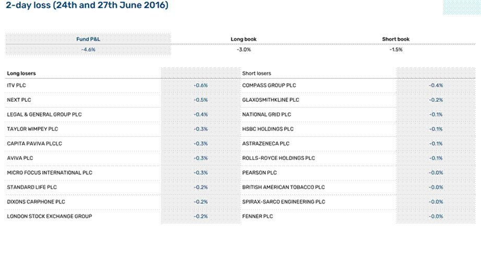Select Spirax-Sarco's -0.0% value
481x260 pixels.
click(x=436, y=202)
